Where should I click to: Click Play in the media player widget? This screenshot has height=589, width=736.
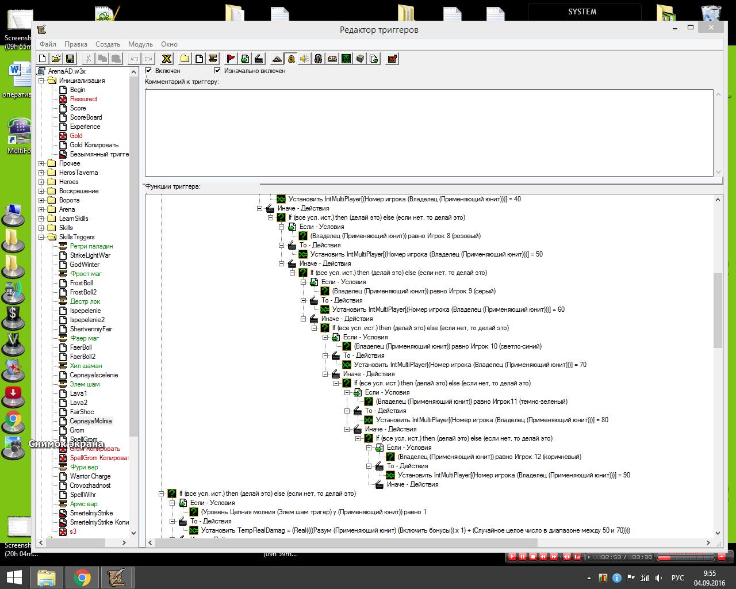tap(512, 557)
